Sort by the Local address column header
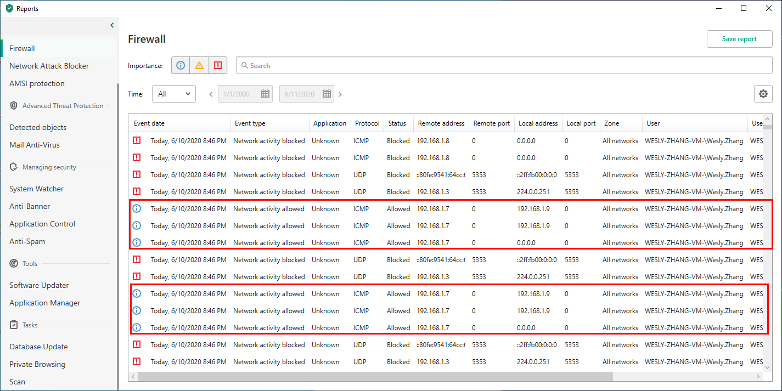This screenshot has height=391, width=782. pos(538,123)
